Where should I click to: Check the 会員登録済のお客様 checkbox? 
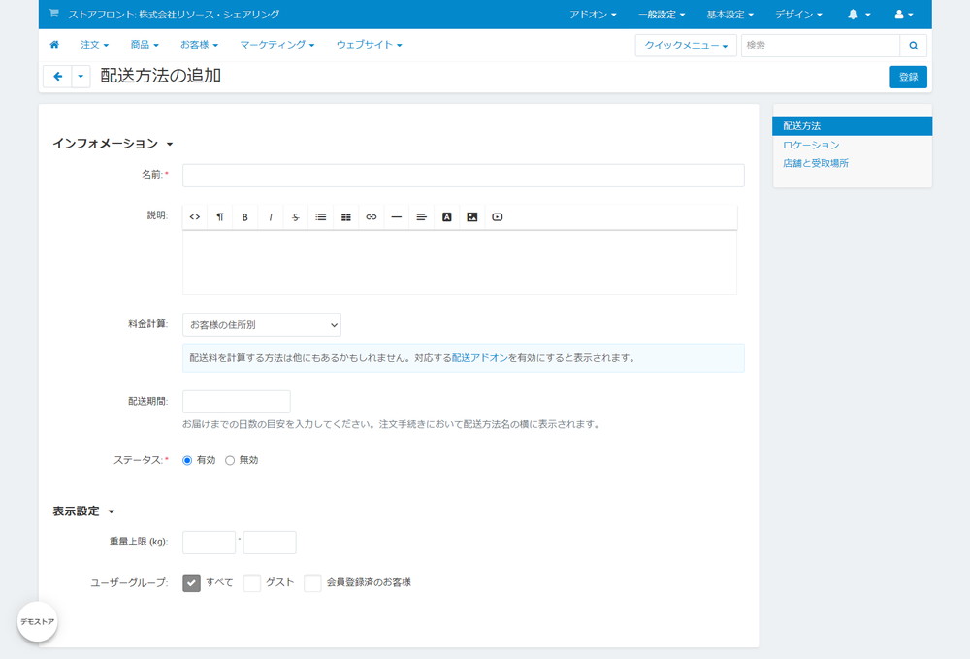click(312, 583)
